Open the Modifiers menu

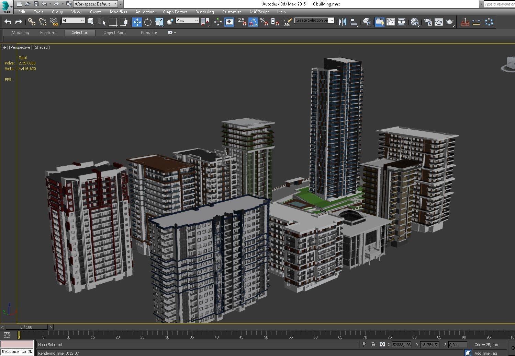point(118,12)
